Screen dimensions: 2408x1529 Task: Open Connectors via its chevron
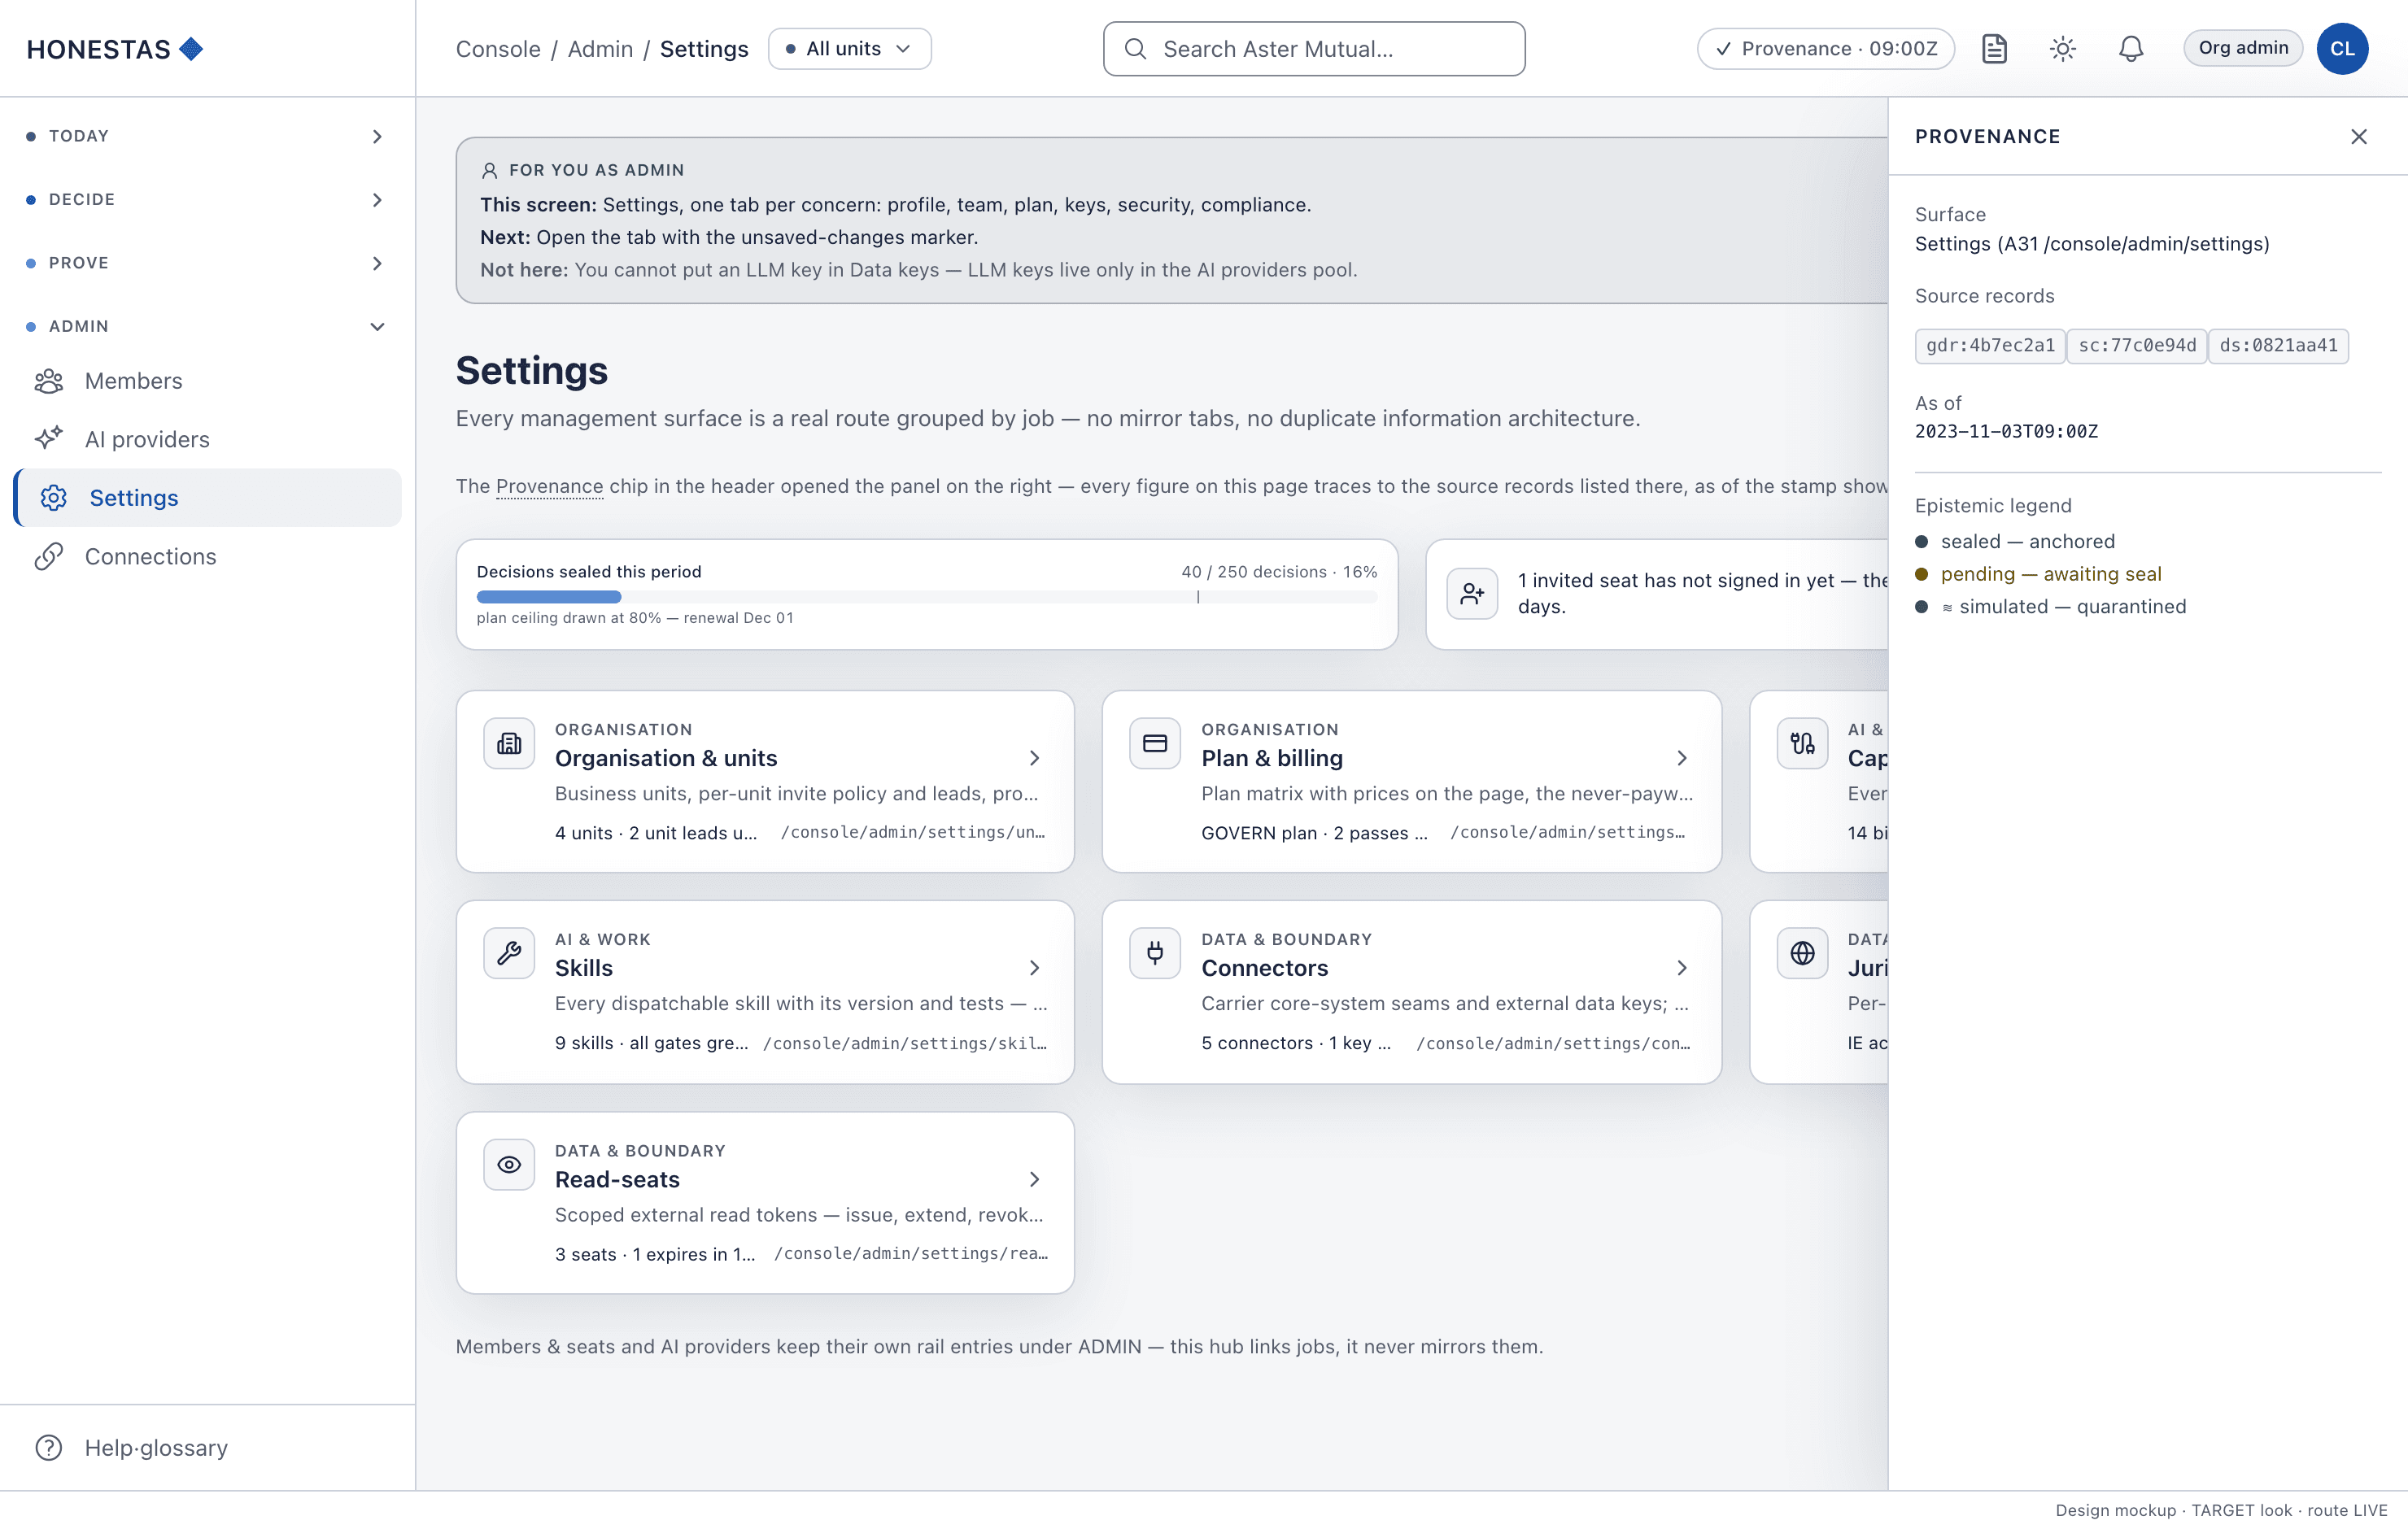(x=1682, y=968)
